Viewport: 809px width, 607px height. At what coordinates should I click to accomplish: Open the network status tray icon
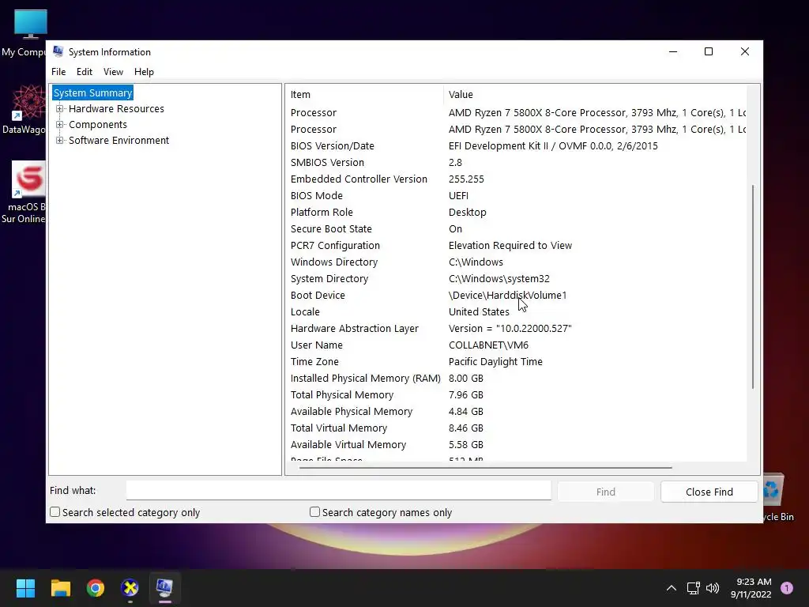pyautogui.click(x=693, y=588)
